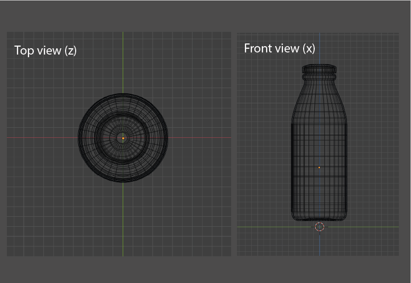Click the "Top view (z)" label

coord(45,50)
